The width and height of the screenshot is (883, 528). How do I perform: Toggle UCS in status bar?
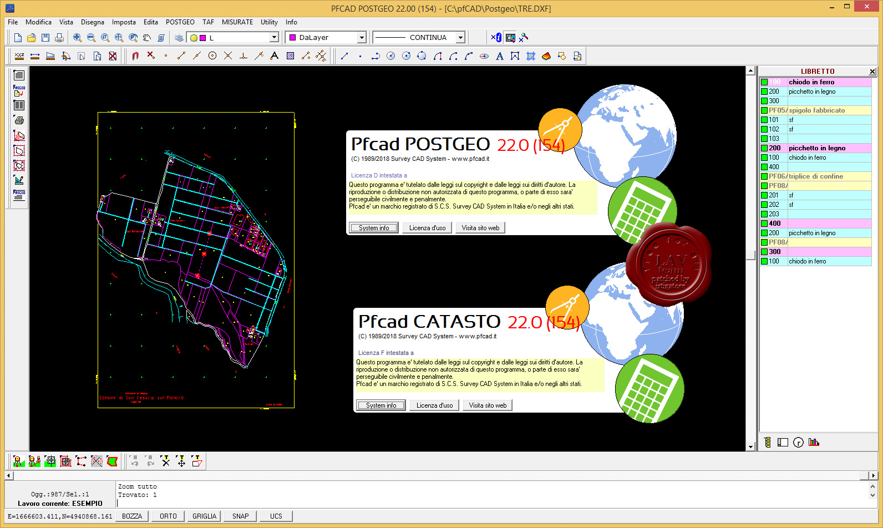coord(276,516)
